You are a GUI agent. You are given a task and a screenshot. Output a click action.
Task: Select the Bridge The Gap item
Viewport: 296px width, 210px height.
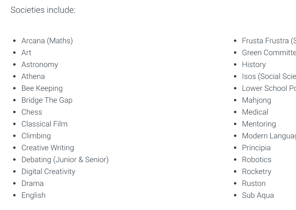pos(47,100)
